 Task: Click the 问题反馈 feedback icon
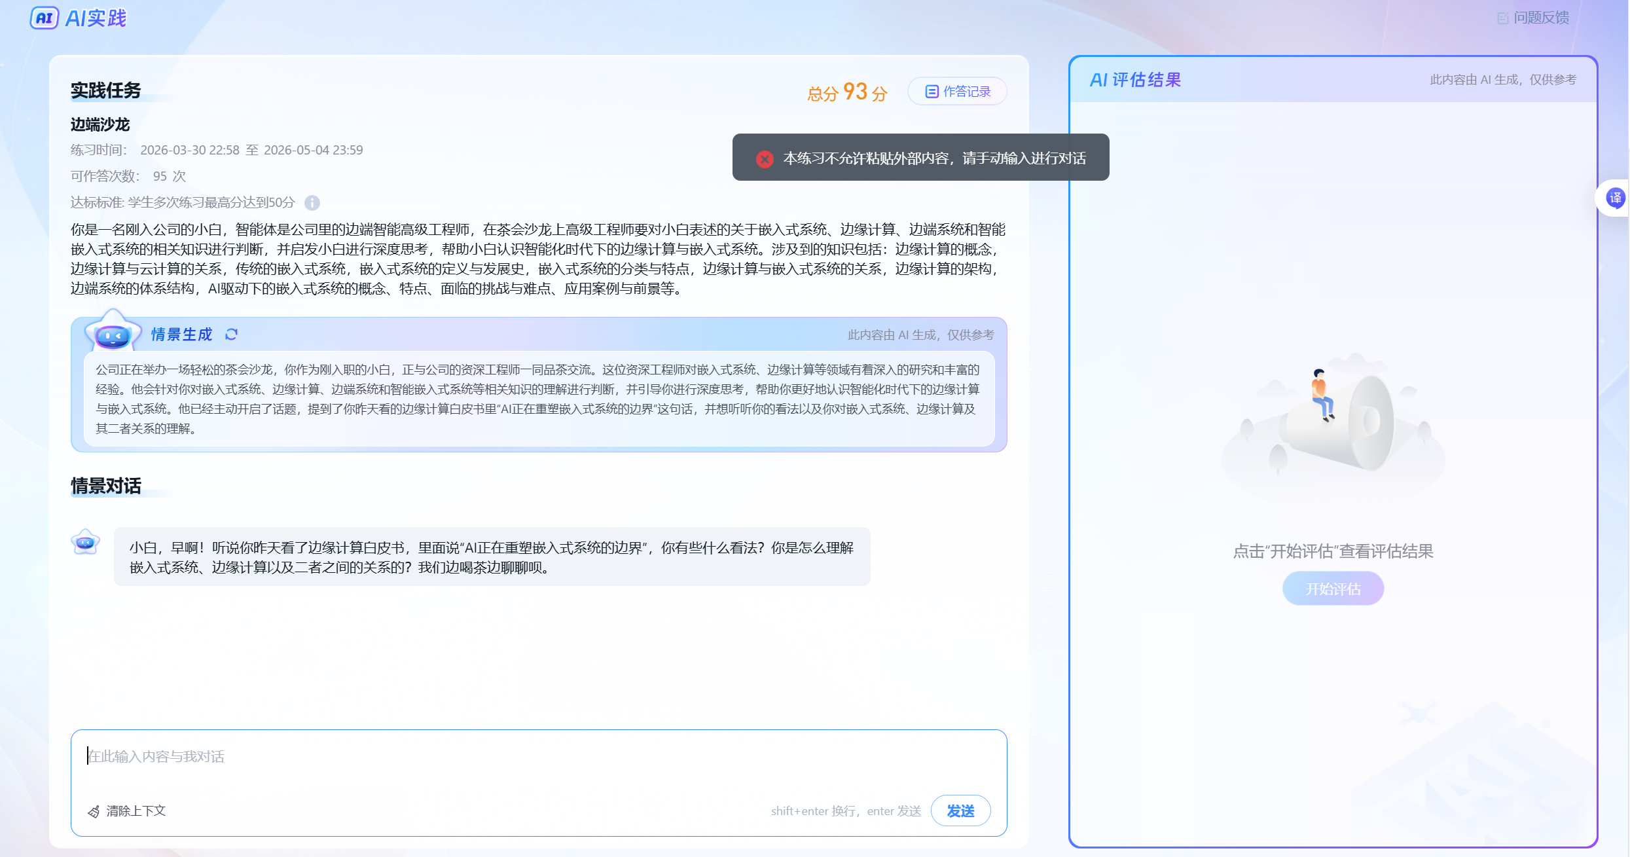[1503, 18]
